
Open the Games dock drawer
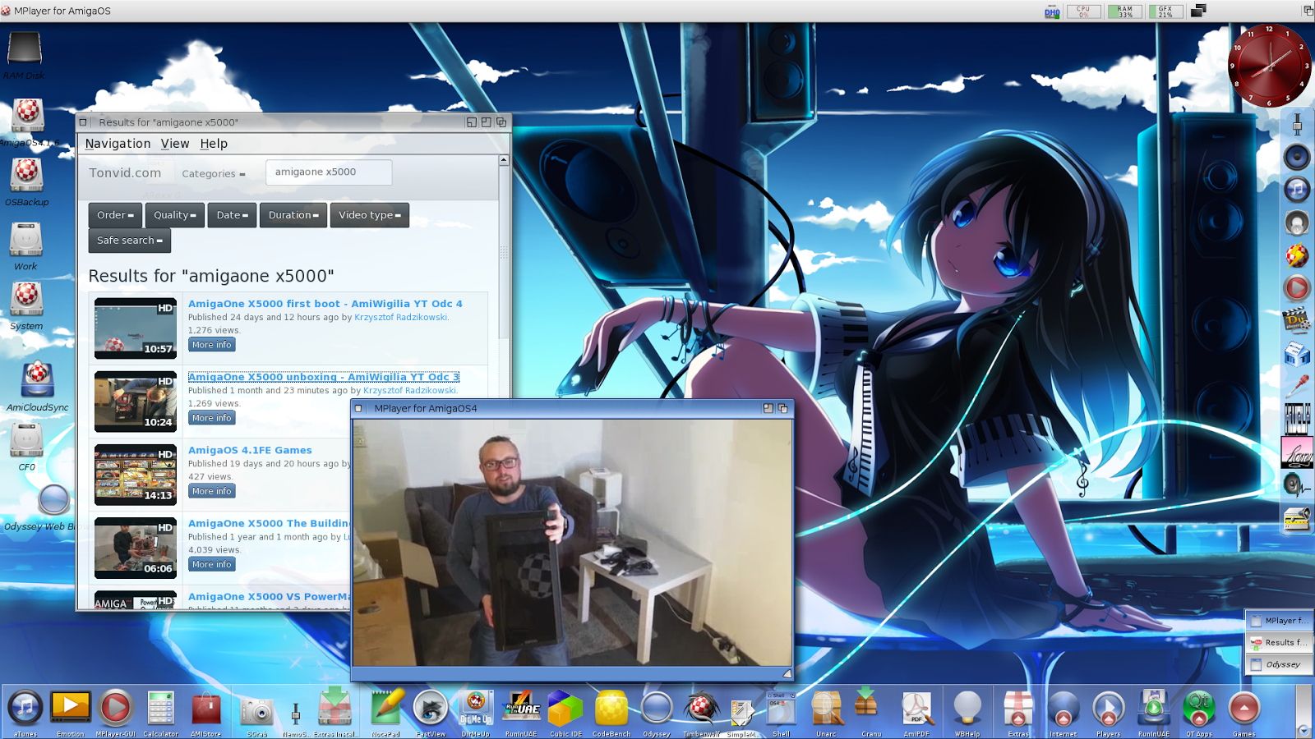tap(1243, 708)
